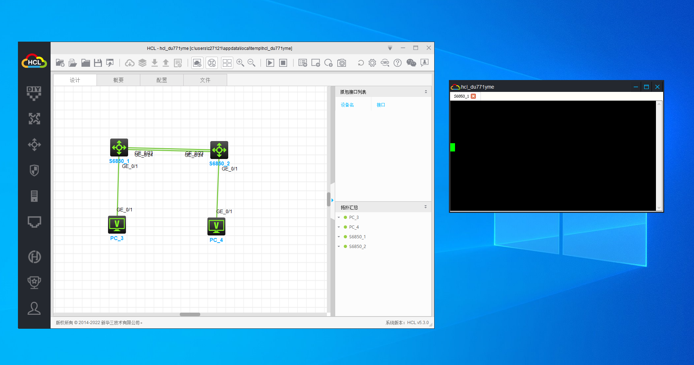694x365 pixels.
Task: Expand the PC_3 tree entry
Action: coord(339,217)
